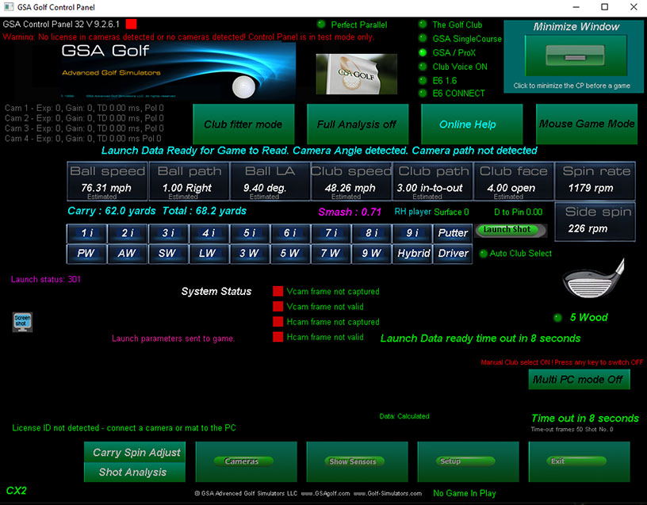This screenshot has width=647, height=505.
Task: Open Carry Spin Adjust
Action: (135, 452)
